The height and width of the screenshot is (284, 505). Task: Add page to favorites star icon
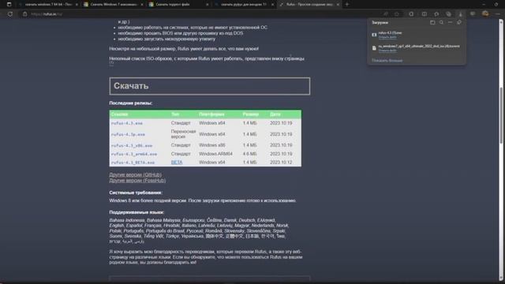point(397,14)
